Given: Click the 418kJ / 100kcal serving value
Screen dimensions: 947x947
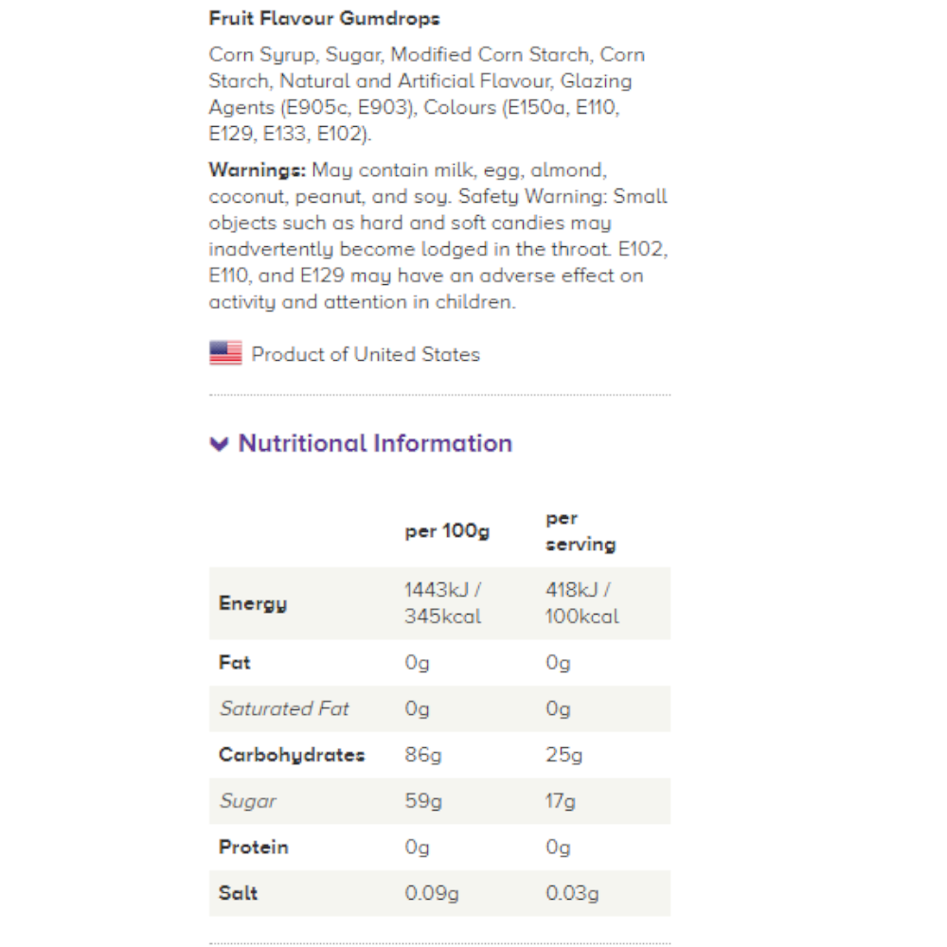Looking at the screenshot, I should pyautogui.click(x=581, y=603).
